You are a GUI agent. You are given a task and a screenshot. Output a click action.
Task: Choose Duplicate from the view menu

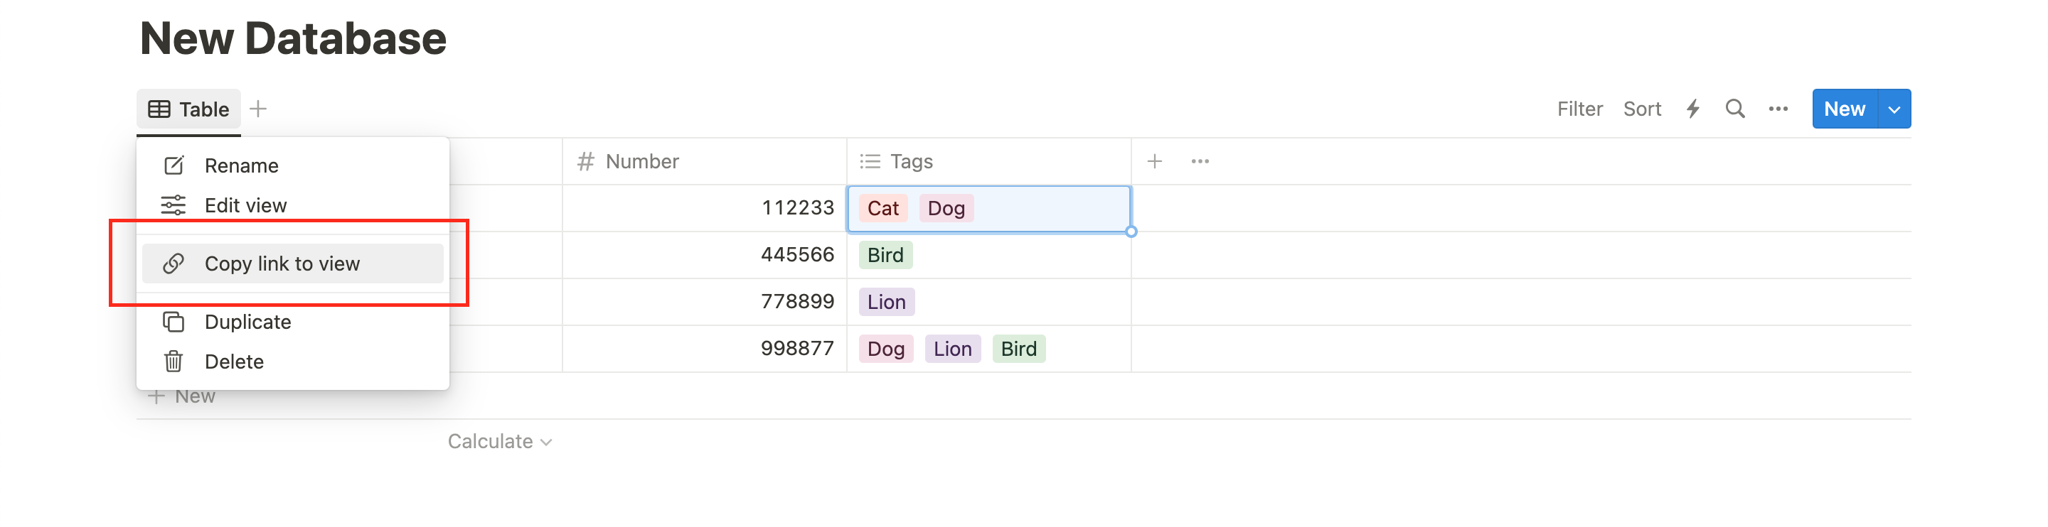(247, 322)
